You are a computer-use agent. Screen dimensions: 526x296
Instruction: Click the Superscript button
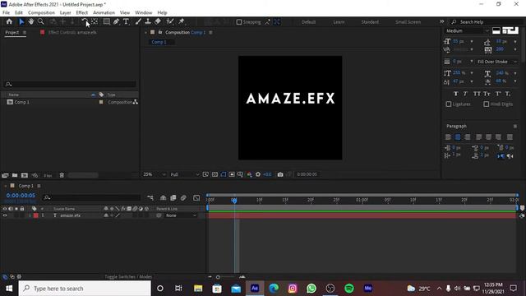498,94
